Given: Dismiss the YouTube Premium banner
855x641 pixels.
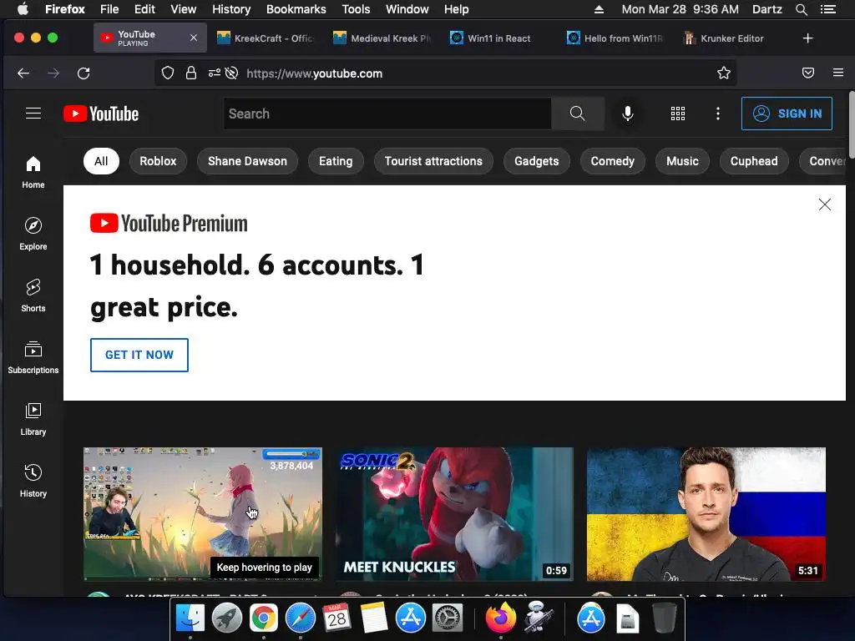Looking at the screenshot, I should pyautogui.click(x=824, y=204).
